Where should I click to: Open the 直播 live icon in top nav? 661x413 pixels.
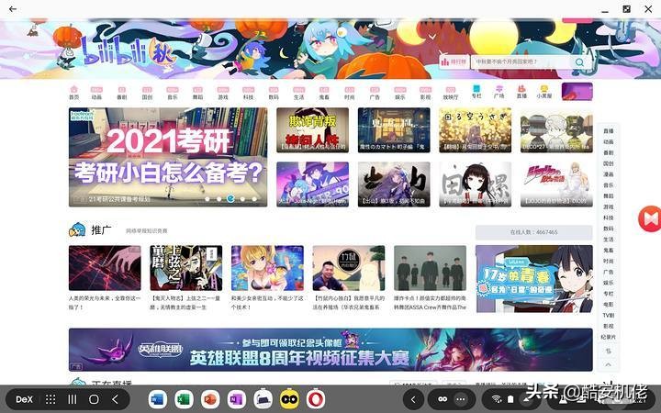521,92
